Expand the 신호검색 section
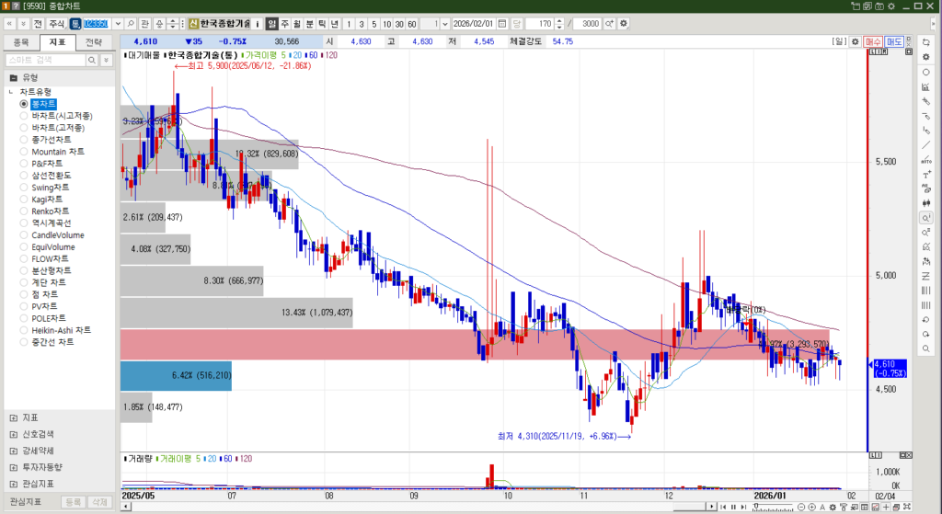This screenshot has height=514, width=942. pyautogui.click(x=13, y=433)
